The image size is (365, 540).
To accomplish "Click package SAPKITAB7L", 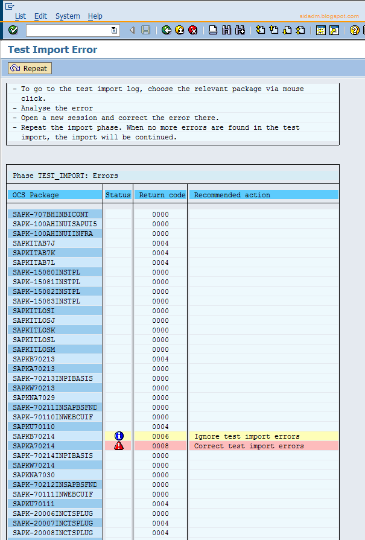I will (34, 262).
